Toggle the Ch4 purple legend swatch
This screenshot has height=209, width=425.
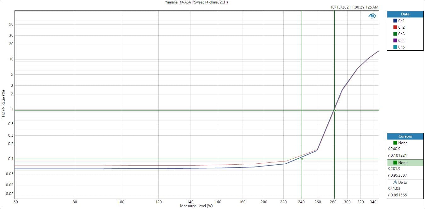(x=395, y=41)
